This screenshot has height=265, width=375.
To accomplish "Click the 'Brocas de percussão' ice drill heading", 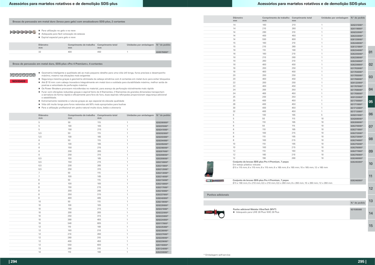I will 69,22.
